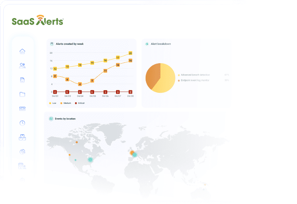Select the yellow pie chart slice

(166, 78)
